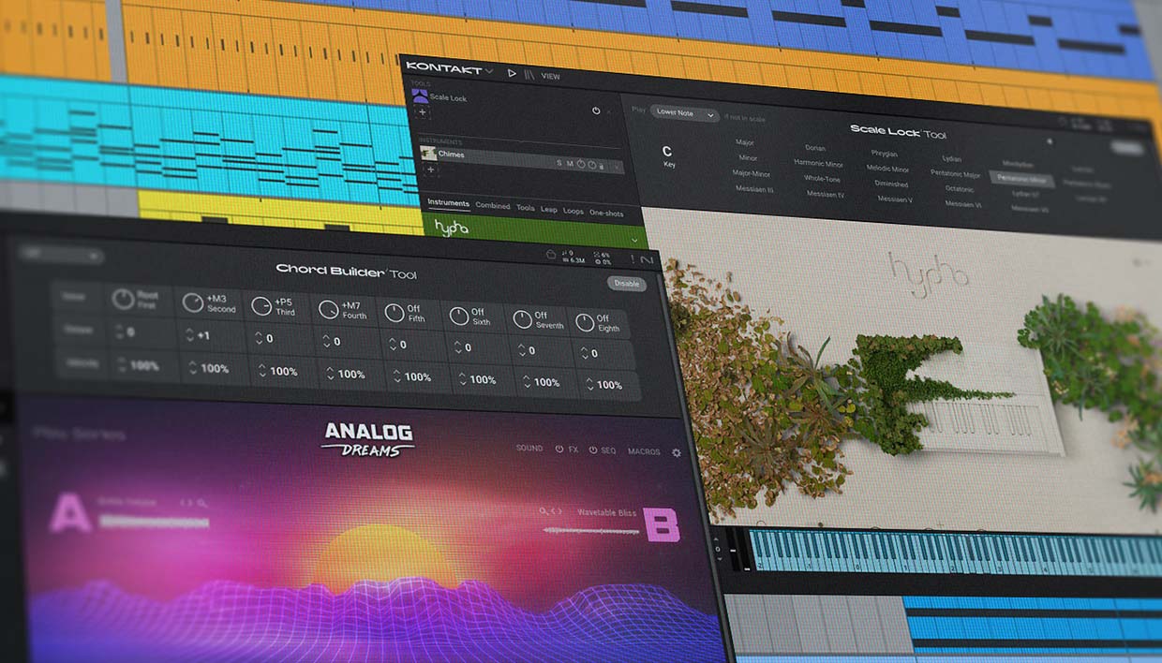Click the Scale Lock tool icon

click(x=420, y=96)
